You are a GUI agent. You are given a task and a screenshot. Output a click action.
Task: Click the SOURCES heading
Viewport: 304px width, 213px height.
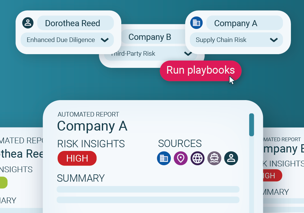click(x=180, y=144)
